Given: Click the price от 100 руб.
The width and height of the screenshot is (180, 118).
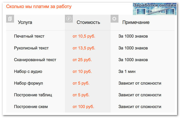Looking at the screenshot, I should point(83,107).
